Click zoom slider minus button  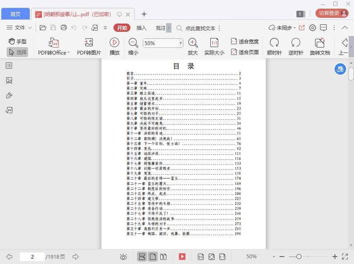[x=282, y=257]
